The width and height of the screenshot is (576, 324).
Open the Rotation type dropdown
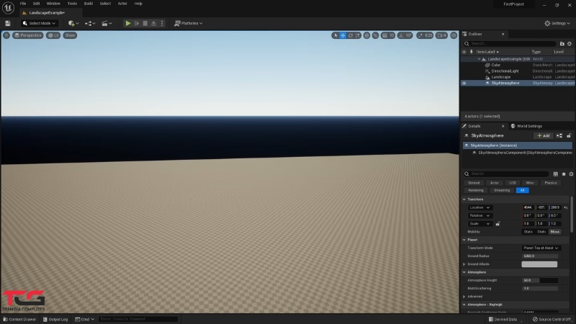(480, 215)
